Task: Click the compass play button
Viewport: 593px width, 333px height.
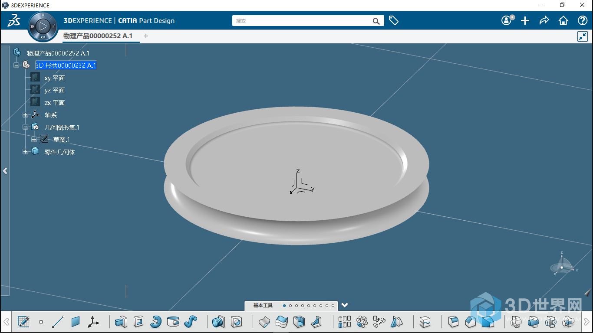Action: (x=43, y=26)
